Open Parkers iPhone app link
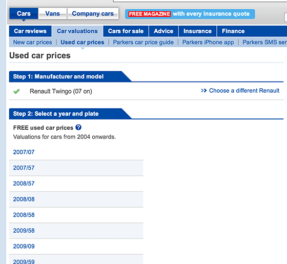287x264 pixels. (208, 42)
